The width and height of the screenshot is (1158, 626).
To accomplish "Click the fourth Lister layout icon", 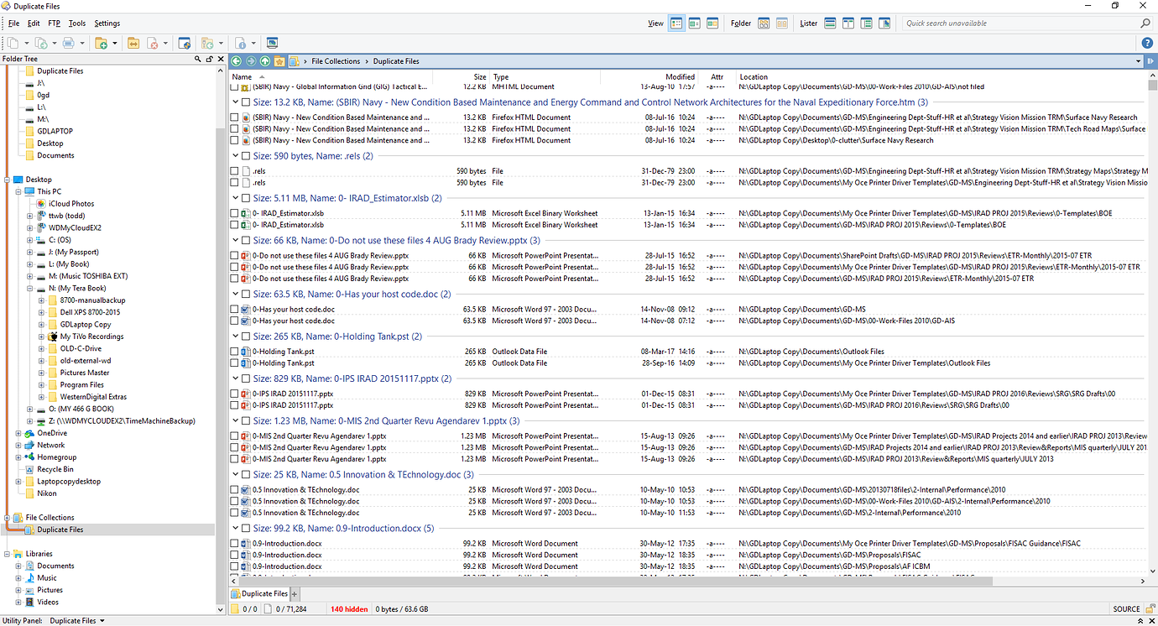I will click(884, 23).
